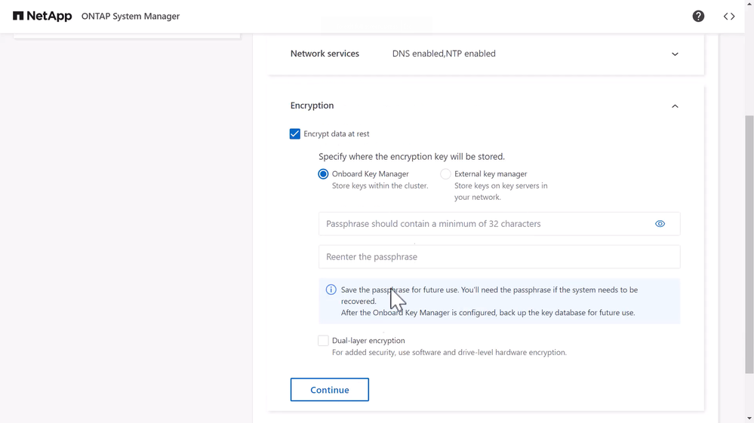The image size is (754, 423).
Task: Enable Dual-layer encryption
Action: [323, 341]
